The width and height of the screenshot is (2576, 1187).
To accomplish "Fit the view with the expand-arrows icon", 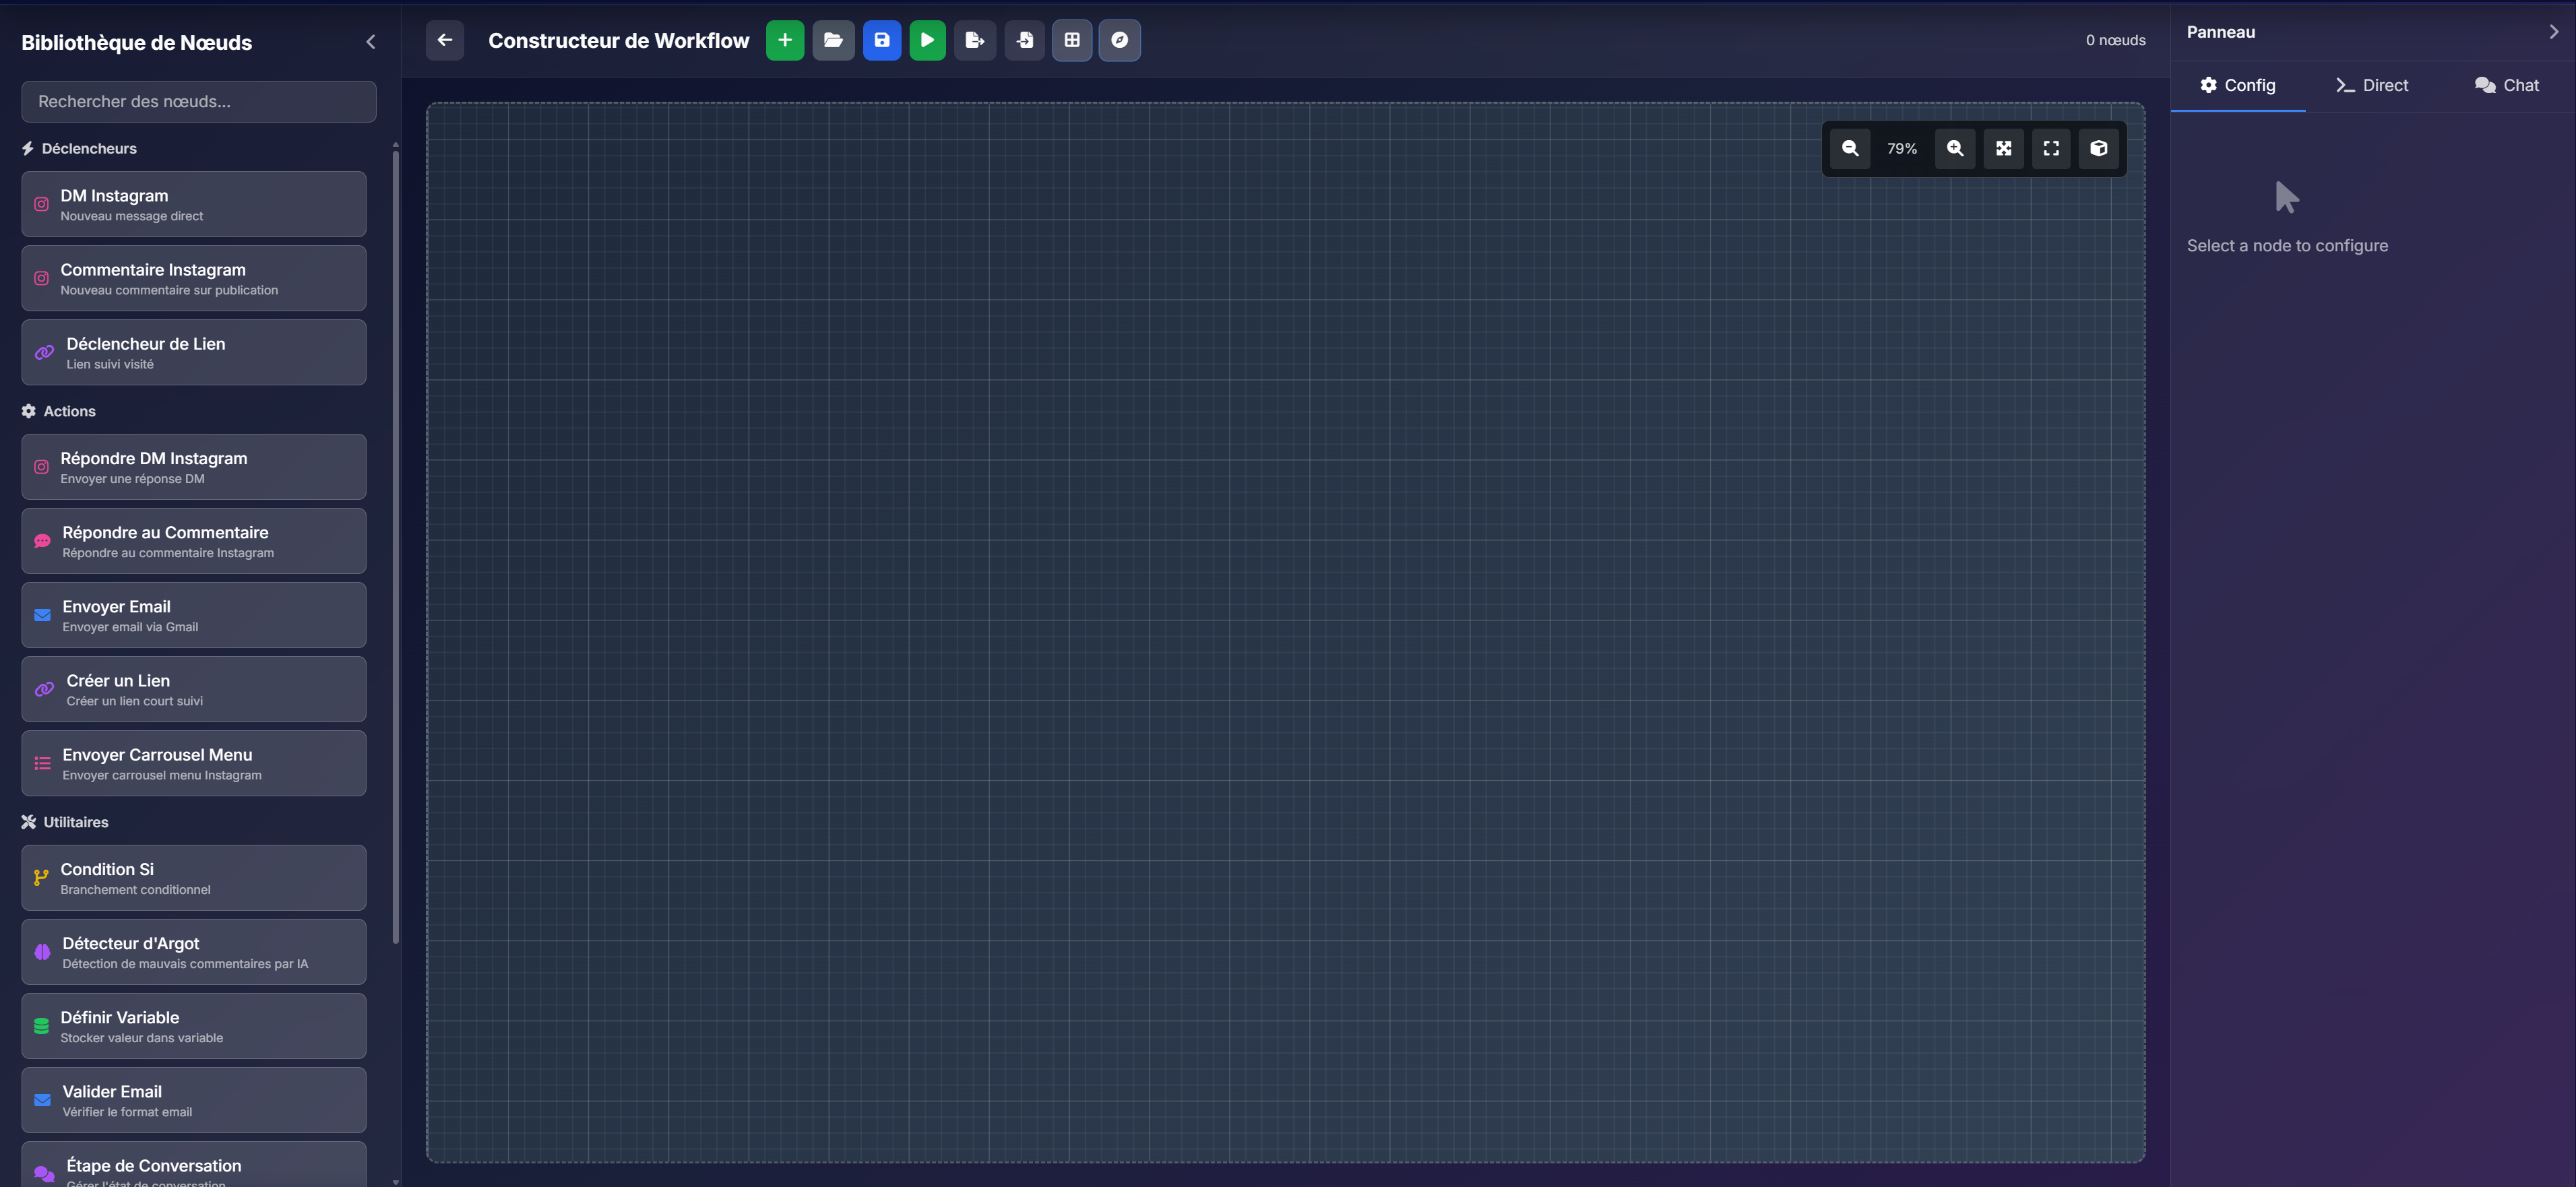I will click(x=2003, y=148).
